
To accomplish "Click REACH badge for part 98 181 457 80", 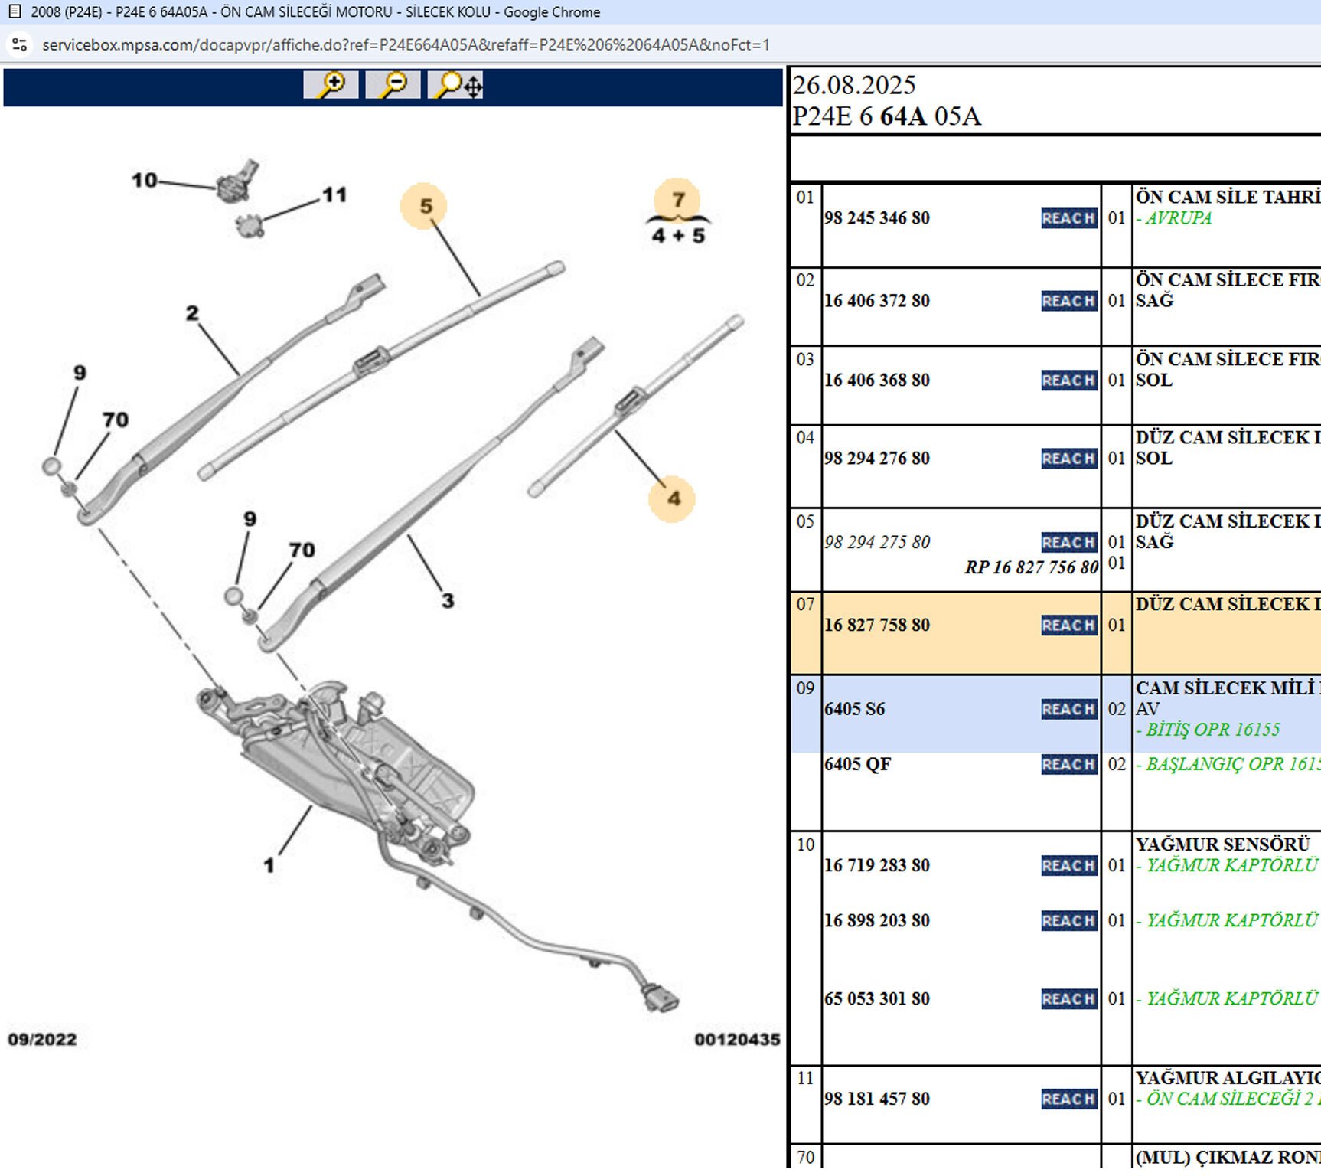I will (1068, 1099).
